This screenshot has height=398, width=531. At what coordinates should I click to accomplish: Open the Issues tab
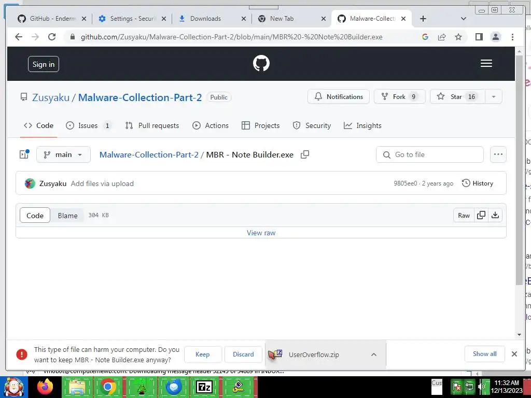88,125
